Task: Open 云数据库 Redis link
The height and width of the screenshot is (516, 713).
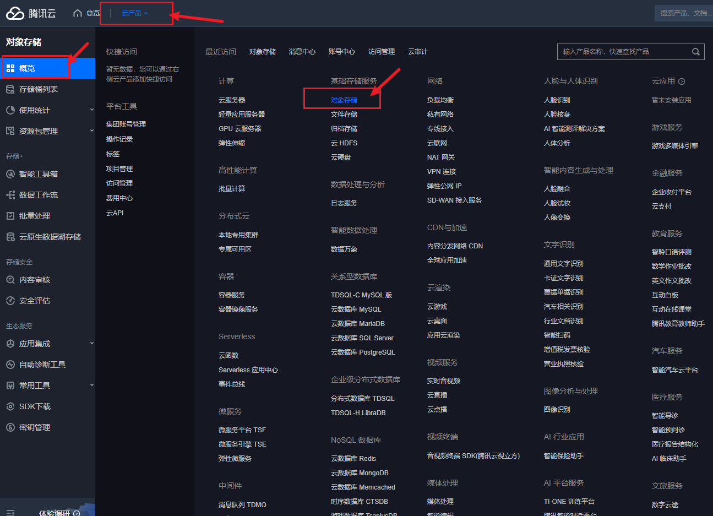Action: pos(353,459)
